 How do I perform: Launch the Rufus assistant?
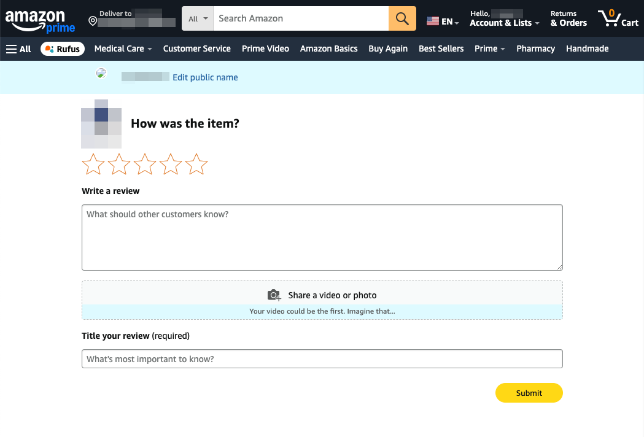click(x=63, y=48)
